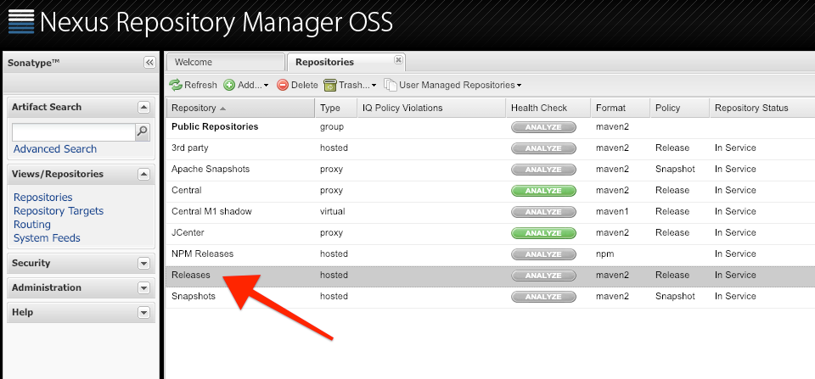Open User Managed Repositories dropdown

[452, 85]
